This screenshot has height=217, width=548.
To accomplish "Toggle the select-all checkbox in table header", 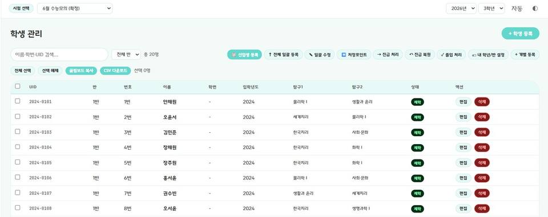I will (x=18, y=86).
